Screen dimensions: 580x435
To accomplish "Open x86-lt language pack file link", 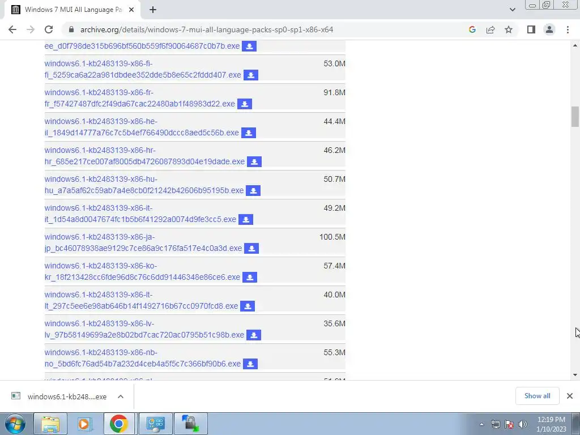I will [x=141, y=300].
